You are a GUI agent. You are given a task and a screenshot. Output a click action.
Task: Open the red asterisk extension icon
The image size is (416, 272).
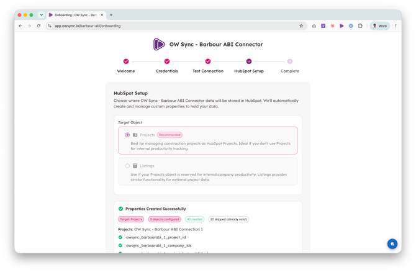[x=332, y=26]
